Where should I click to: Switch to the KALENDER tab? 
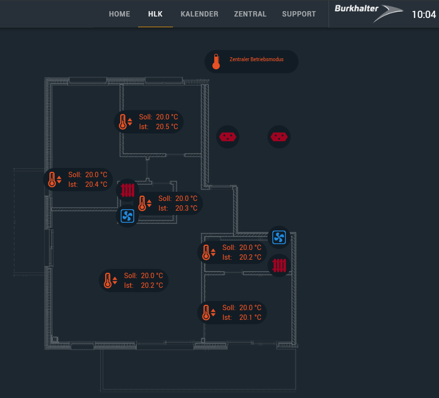[x=199, y=14]
